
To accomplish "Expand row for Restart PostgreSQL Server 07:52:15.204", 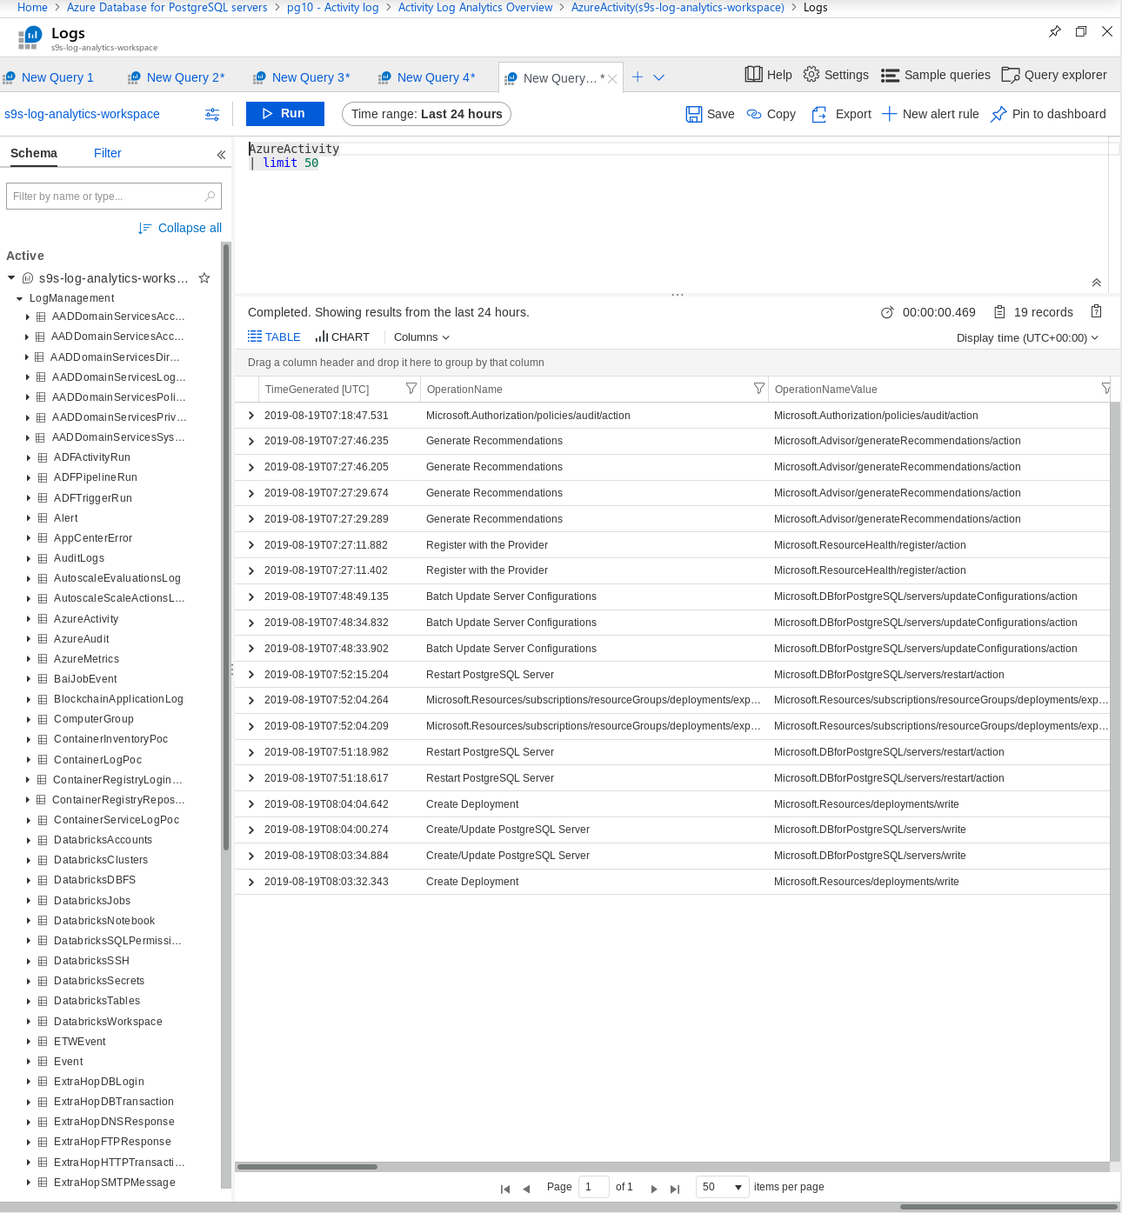I will [251, 675].
